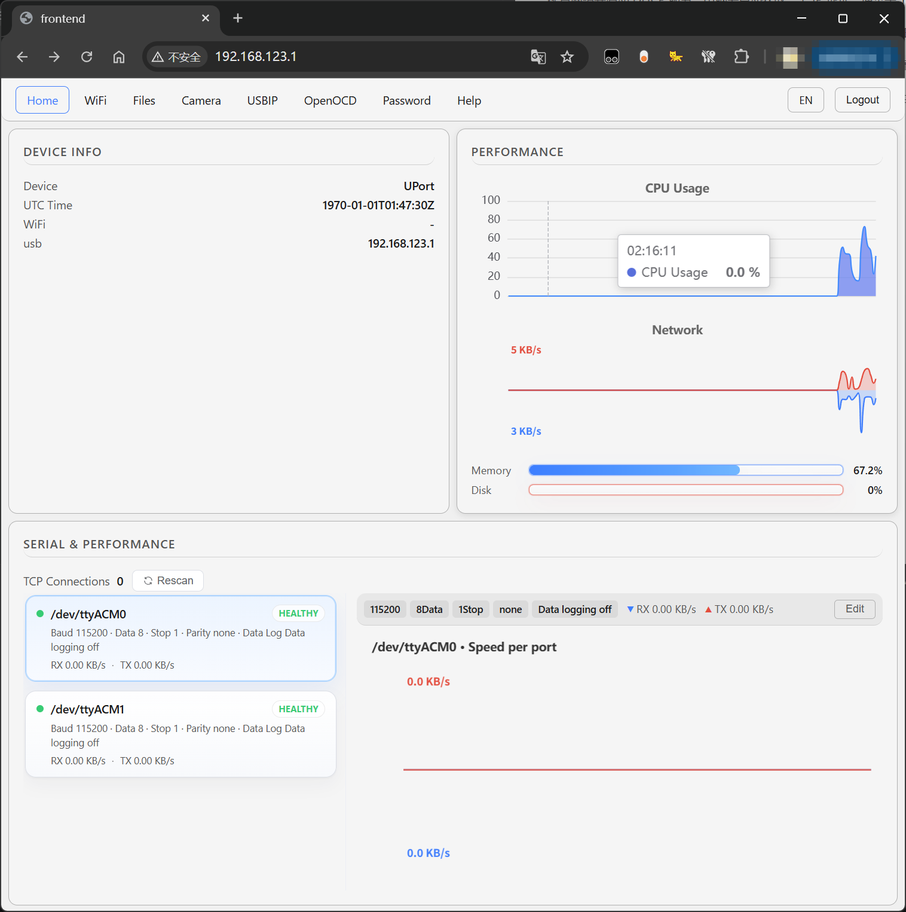This screenshot has width=906, height=912.
Task: Open the browser extensions puzzle icon
Action: coord(741,57)
